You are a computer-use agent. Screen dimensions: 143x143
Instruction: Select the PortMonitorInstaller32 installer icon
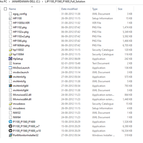pos(10,135)
